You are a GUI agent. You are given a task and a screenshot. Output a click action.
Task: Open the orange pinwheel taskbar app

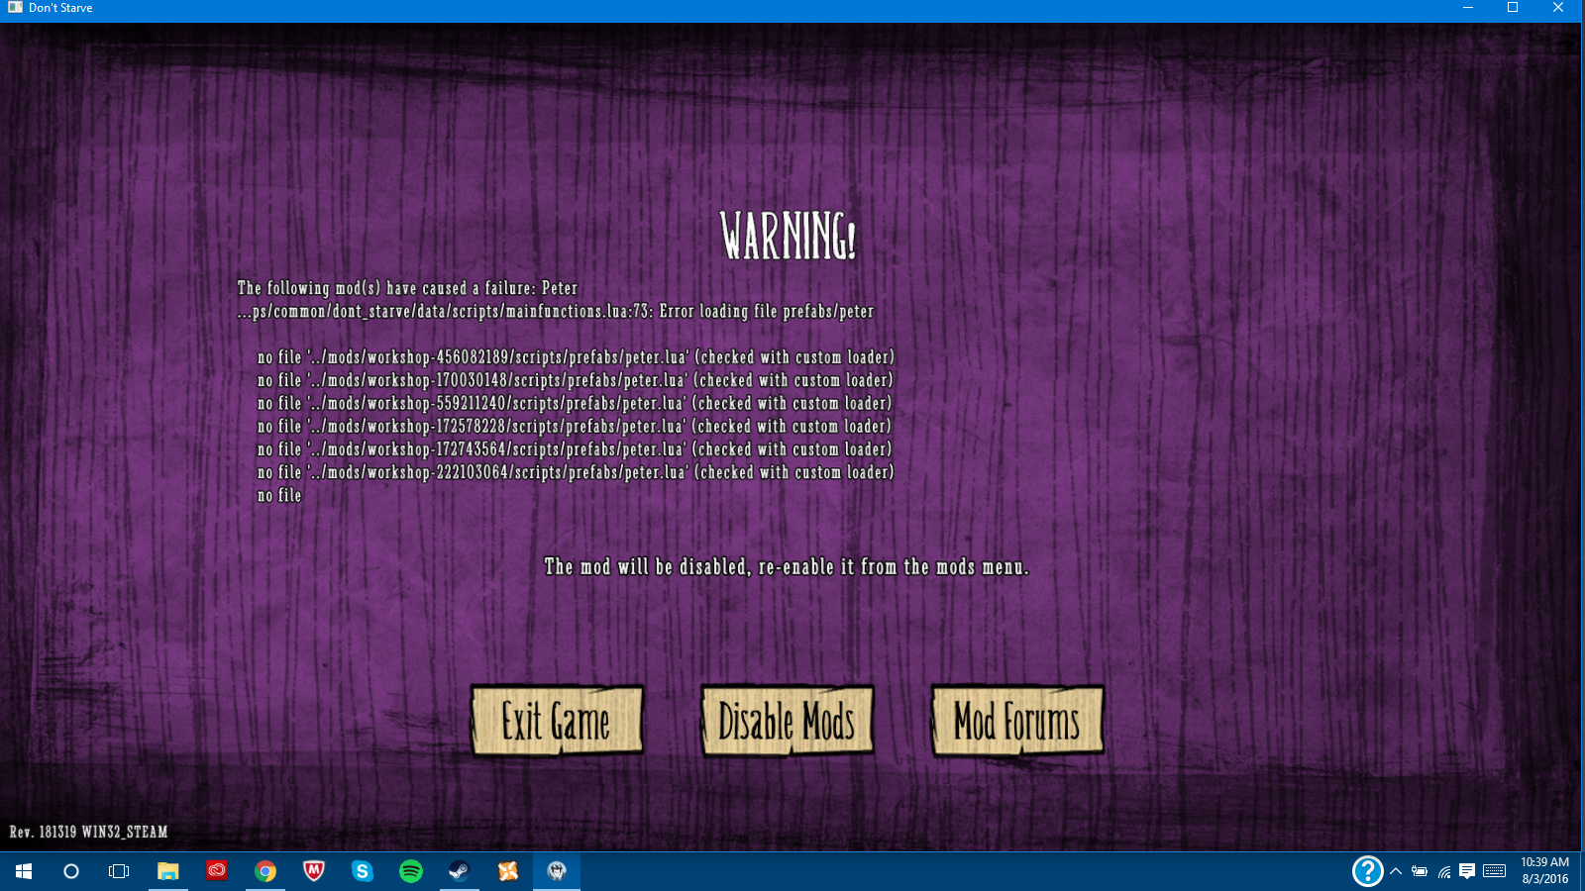coord(507,871)
